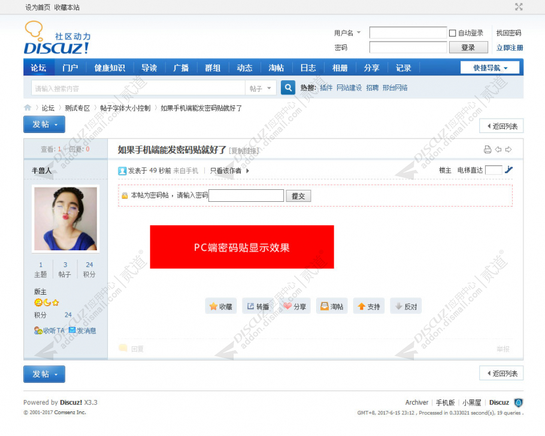Open the 日志 nav tab

click(308, 68)
